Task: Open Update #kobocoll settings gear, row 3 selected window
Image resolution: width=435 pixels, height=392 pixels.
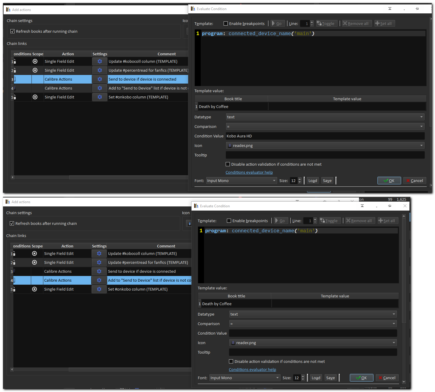Action: pos(99,61)
